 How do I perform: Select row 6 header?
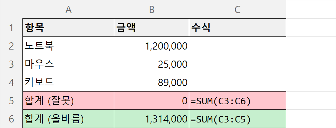point(11,119)
